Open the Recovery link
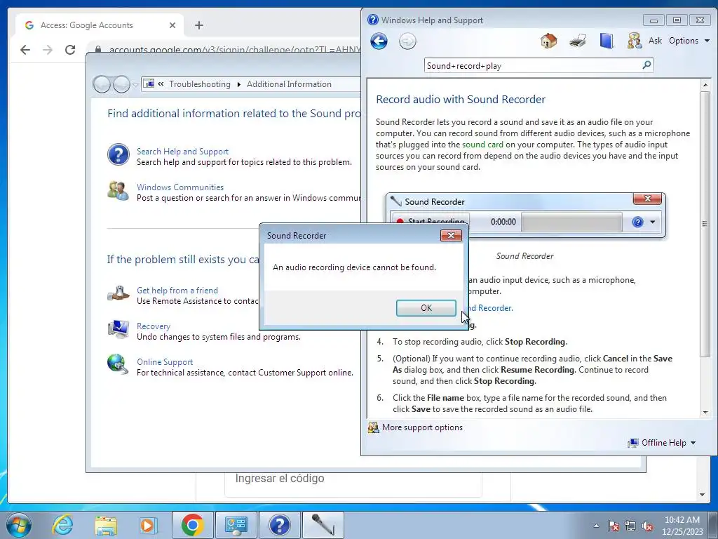This screenshot has height=539, width=718. click(154, 326)
